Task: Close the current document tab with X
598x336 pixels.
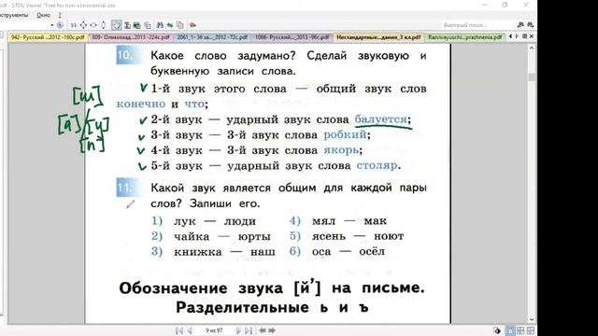Action: pyautogui.click(x=532, y=36)
